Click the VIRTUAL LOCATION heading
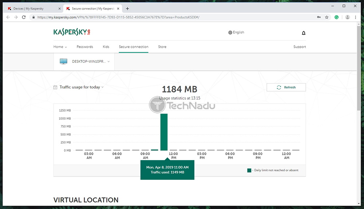The width and height of the screenshot is (364, 209). pyautogui.click(x=86, y=200)
